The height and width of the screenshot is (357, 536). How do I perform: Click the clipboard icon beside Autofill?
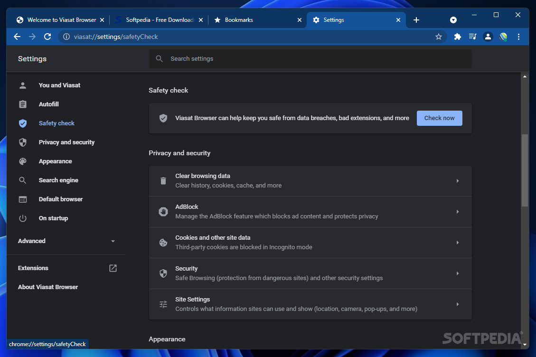(x=23, y=104)
